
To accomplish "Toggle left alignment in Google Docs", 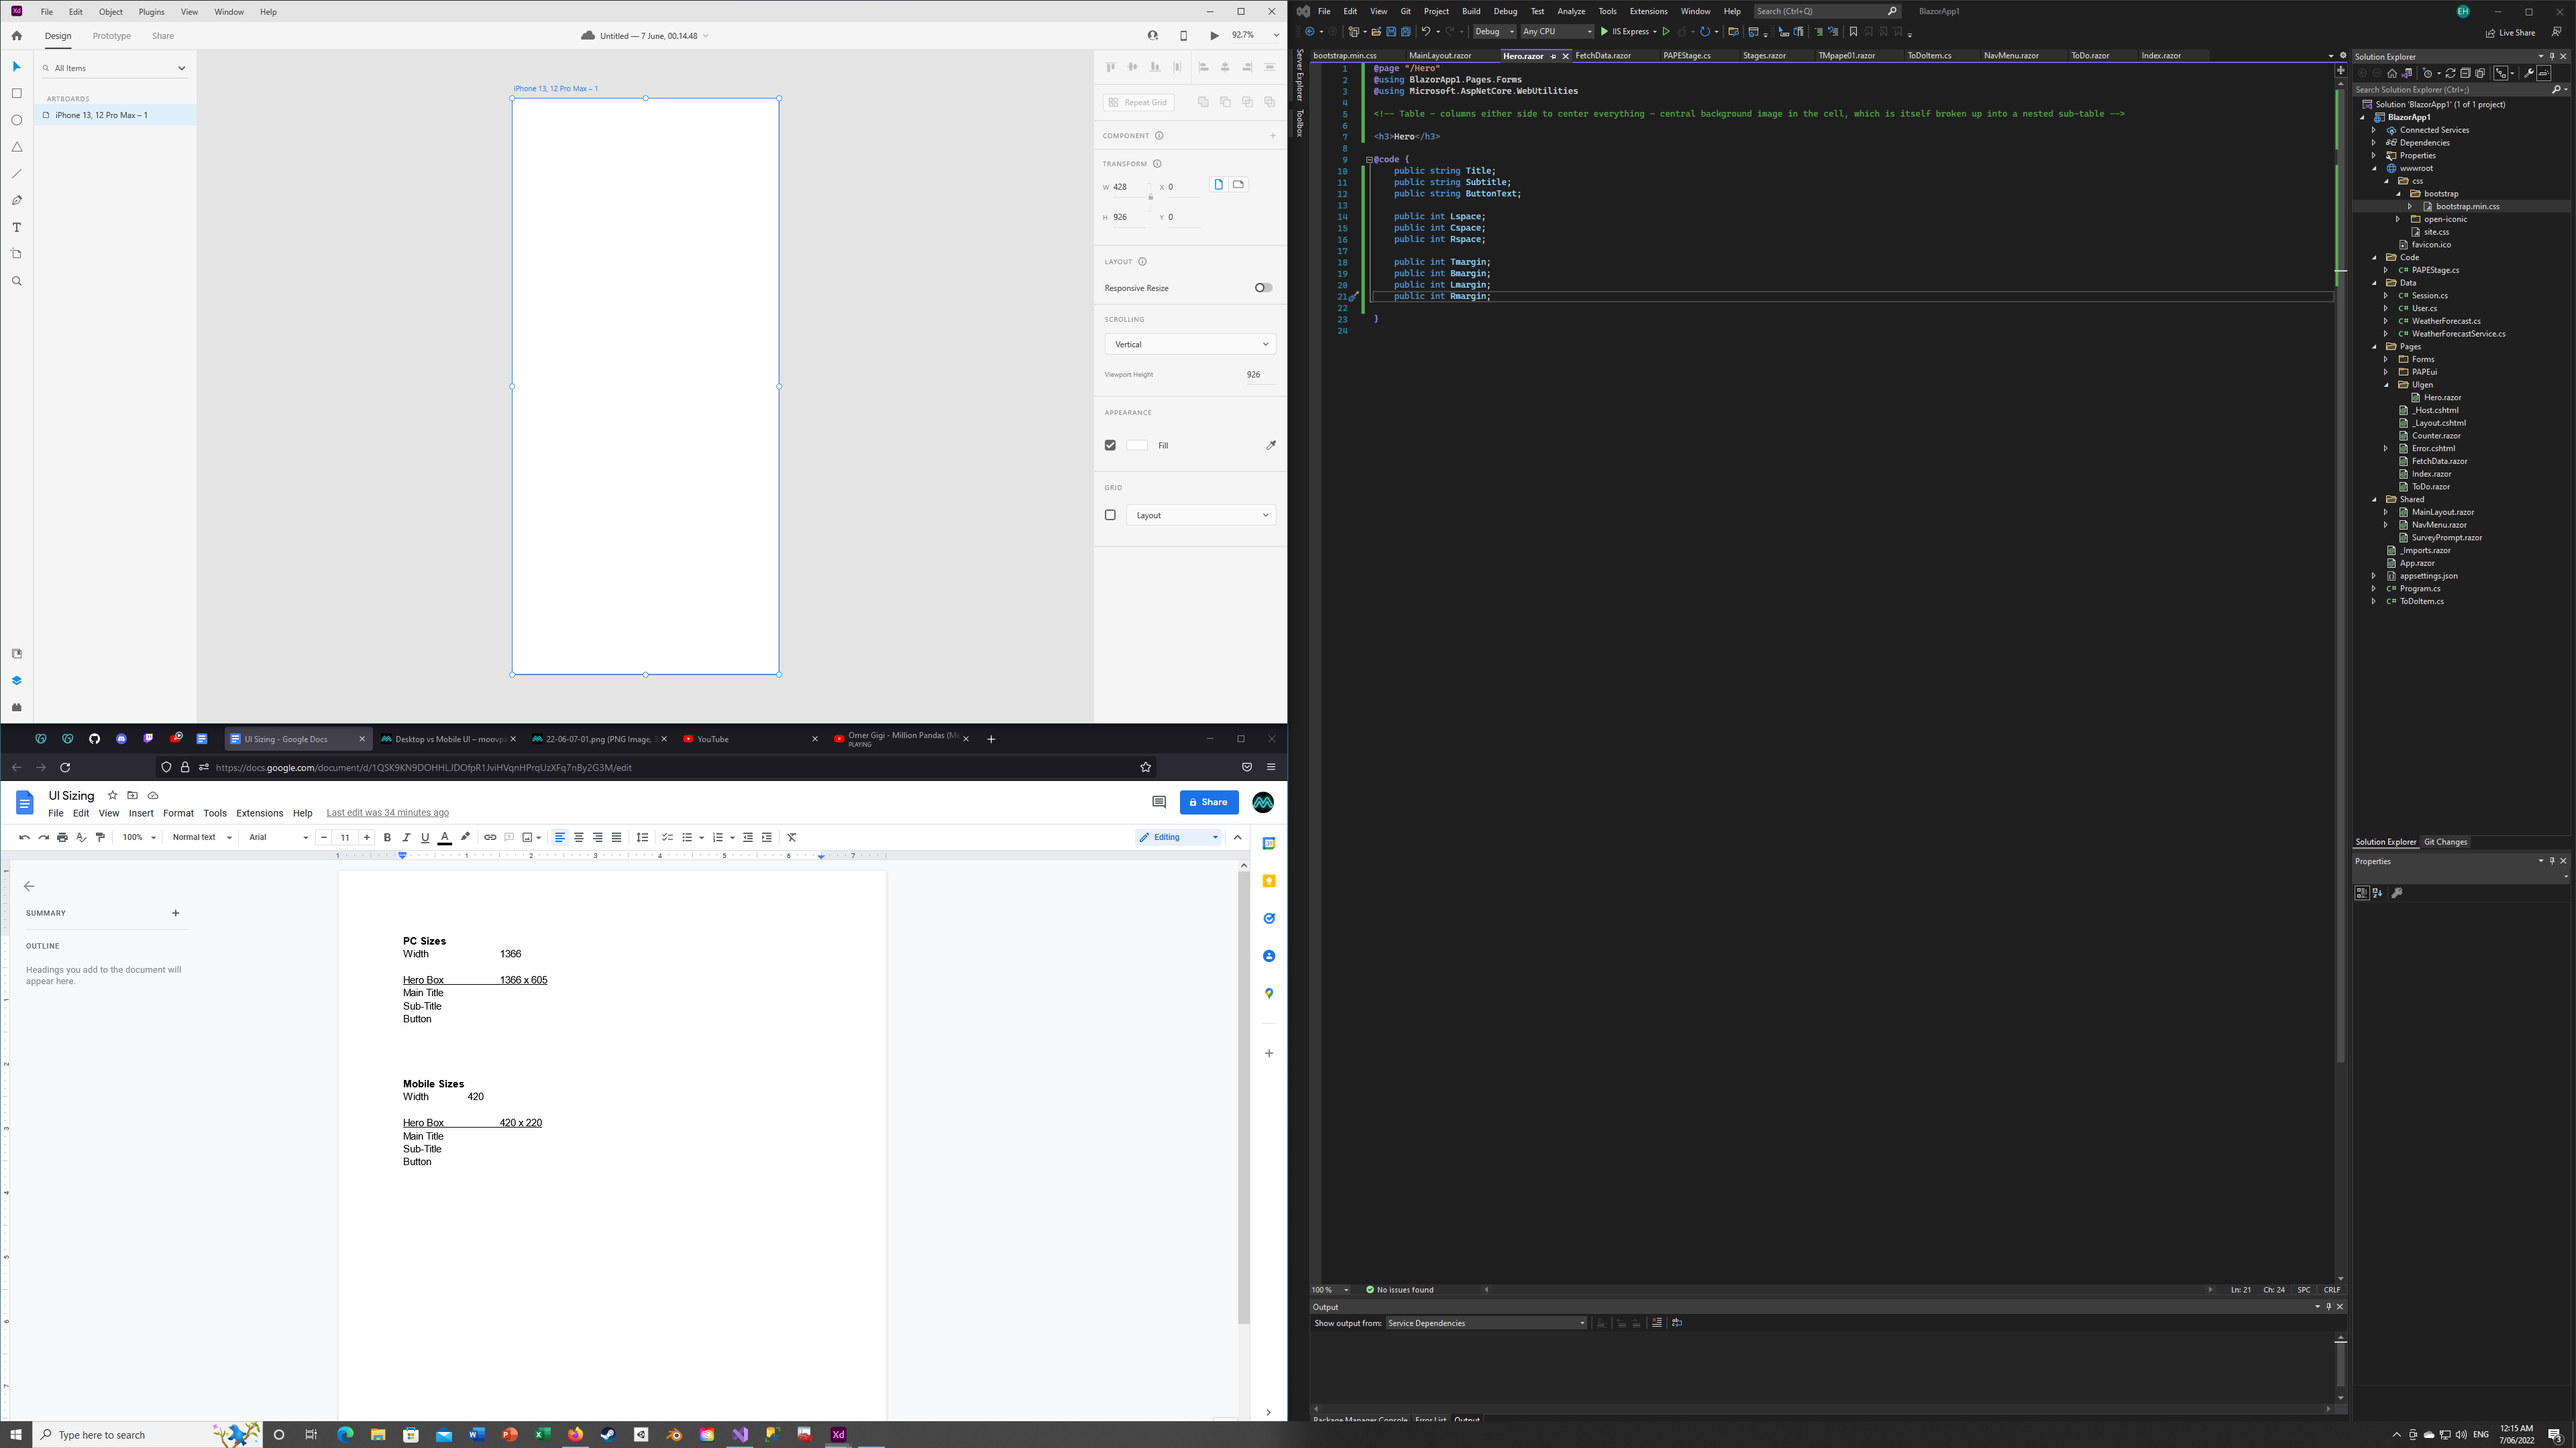I will [x=560, y=837].
